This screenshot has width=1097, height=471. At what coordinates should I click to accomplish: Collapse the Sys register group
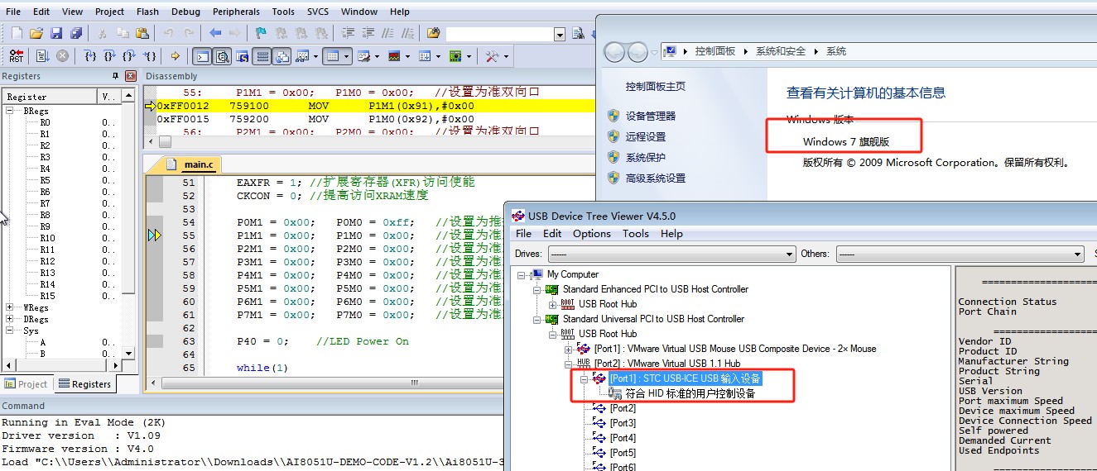[x=10, y=331]
